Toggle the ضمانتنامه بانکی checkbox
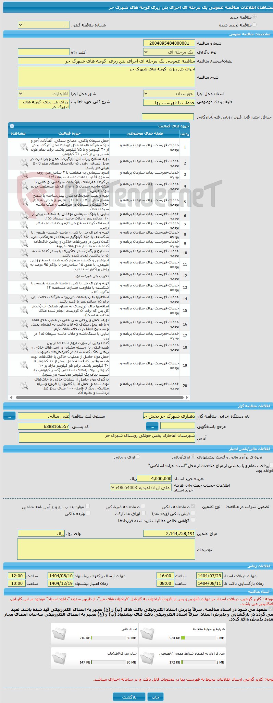The width and height of the screenshot is (273, 703). pos(193,506)
